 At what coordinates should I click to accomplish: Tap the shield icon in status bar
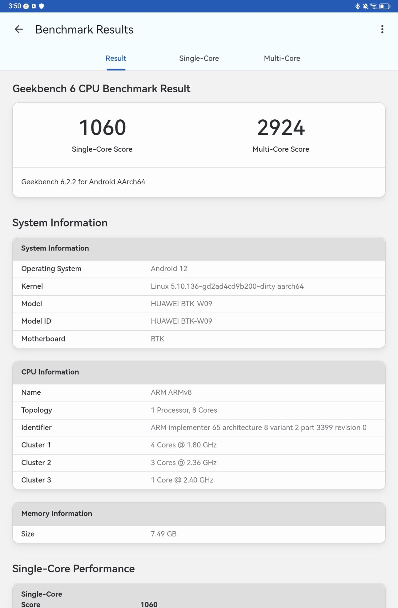click(42, 6)
